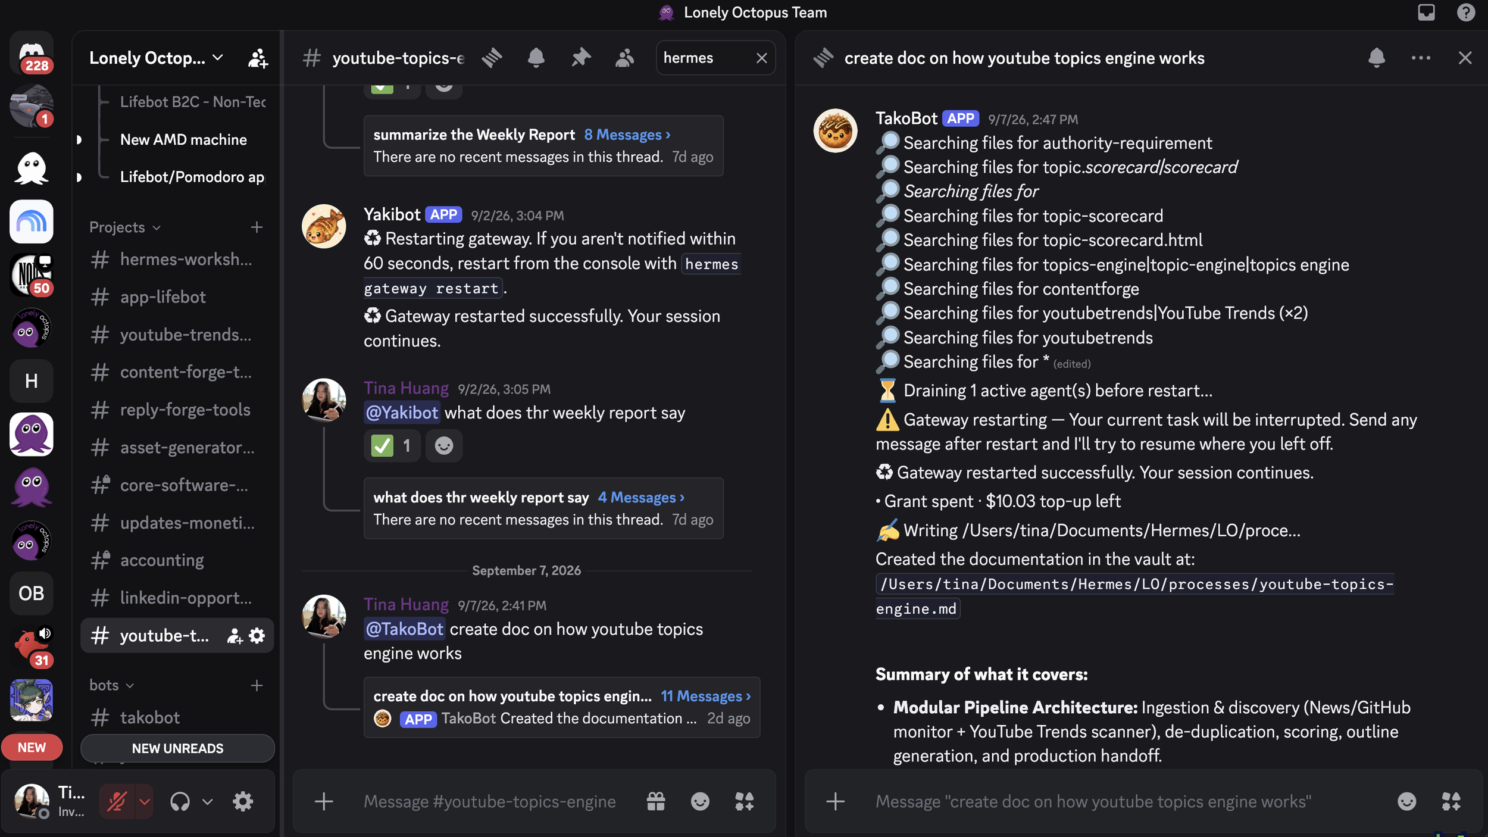Screen dimensions: 1488x837
Task: Expand New AMD machine thread arrow
Action: point(79,139)
